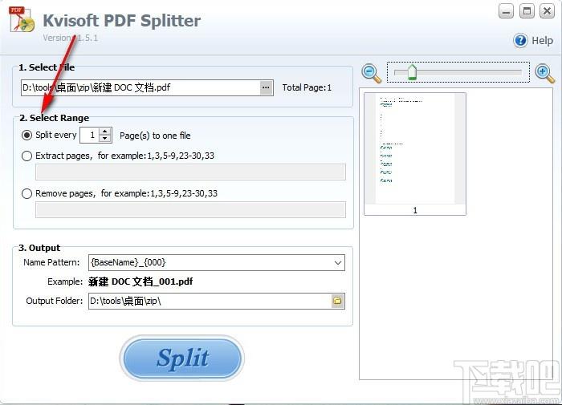Open the Name Pattern dropdown arrow
This screenshot has height=405, width=562.
[x=337, y=263]
